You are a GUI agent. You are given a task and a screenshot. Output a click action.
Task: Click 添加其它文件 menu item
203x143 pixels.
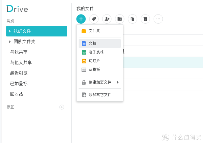(x=100, y=95)
